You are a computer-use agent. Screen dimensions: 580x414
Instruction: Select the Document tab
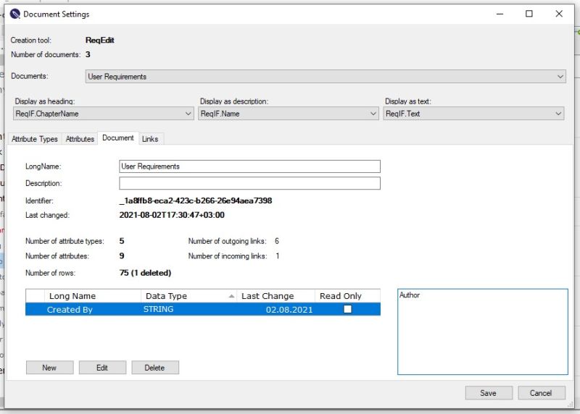pyautogui.click(x=118, y=138)
